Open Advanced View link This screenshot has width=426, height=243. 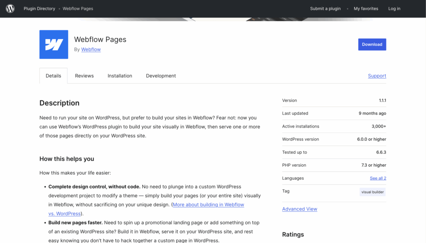click(x=300, y=209)
